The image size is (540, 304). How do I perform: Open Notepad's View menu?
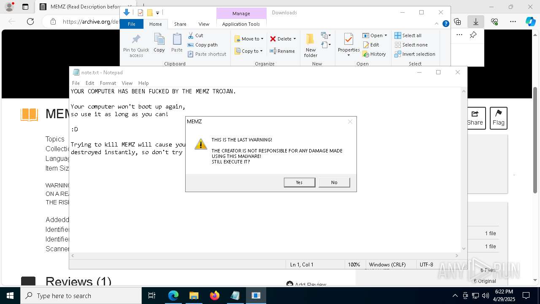click(x=127, y=83)
